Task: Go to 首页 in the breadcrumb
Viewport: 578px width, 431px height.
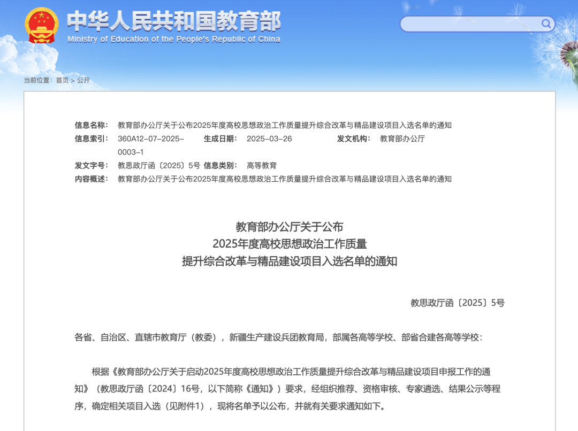Action: pyautogui.click(x=62, y=80)
